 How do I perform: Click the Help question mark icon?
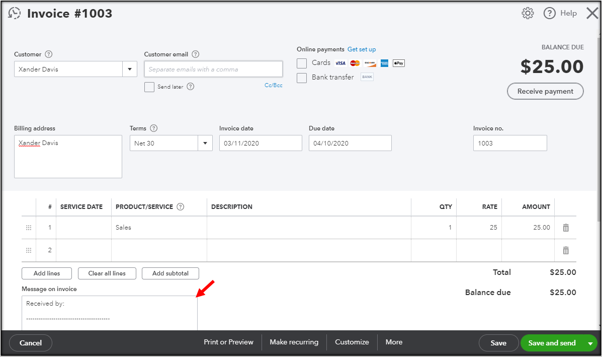tap(549, 14)
